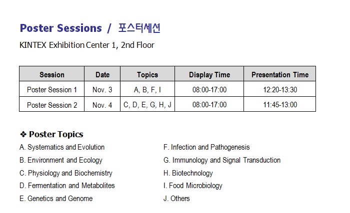Select topic H. Biotechnology
Viewport: 350px width, 213px height.
[x=188, y=173]
